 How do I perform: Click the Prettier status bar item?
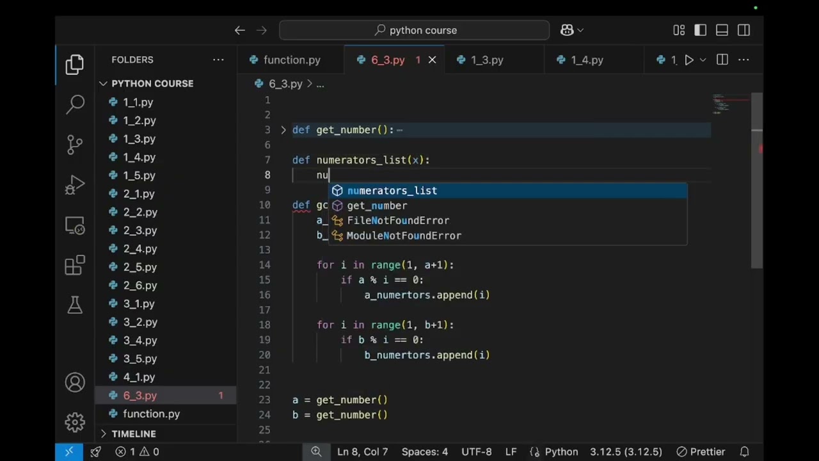pos(701,451)
